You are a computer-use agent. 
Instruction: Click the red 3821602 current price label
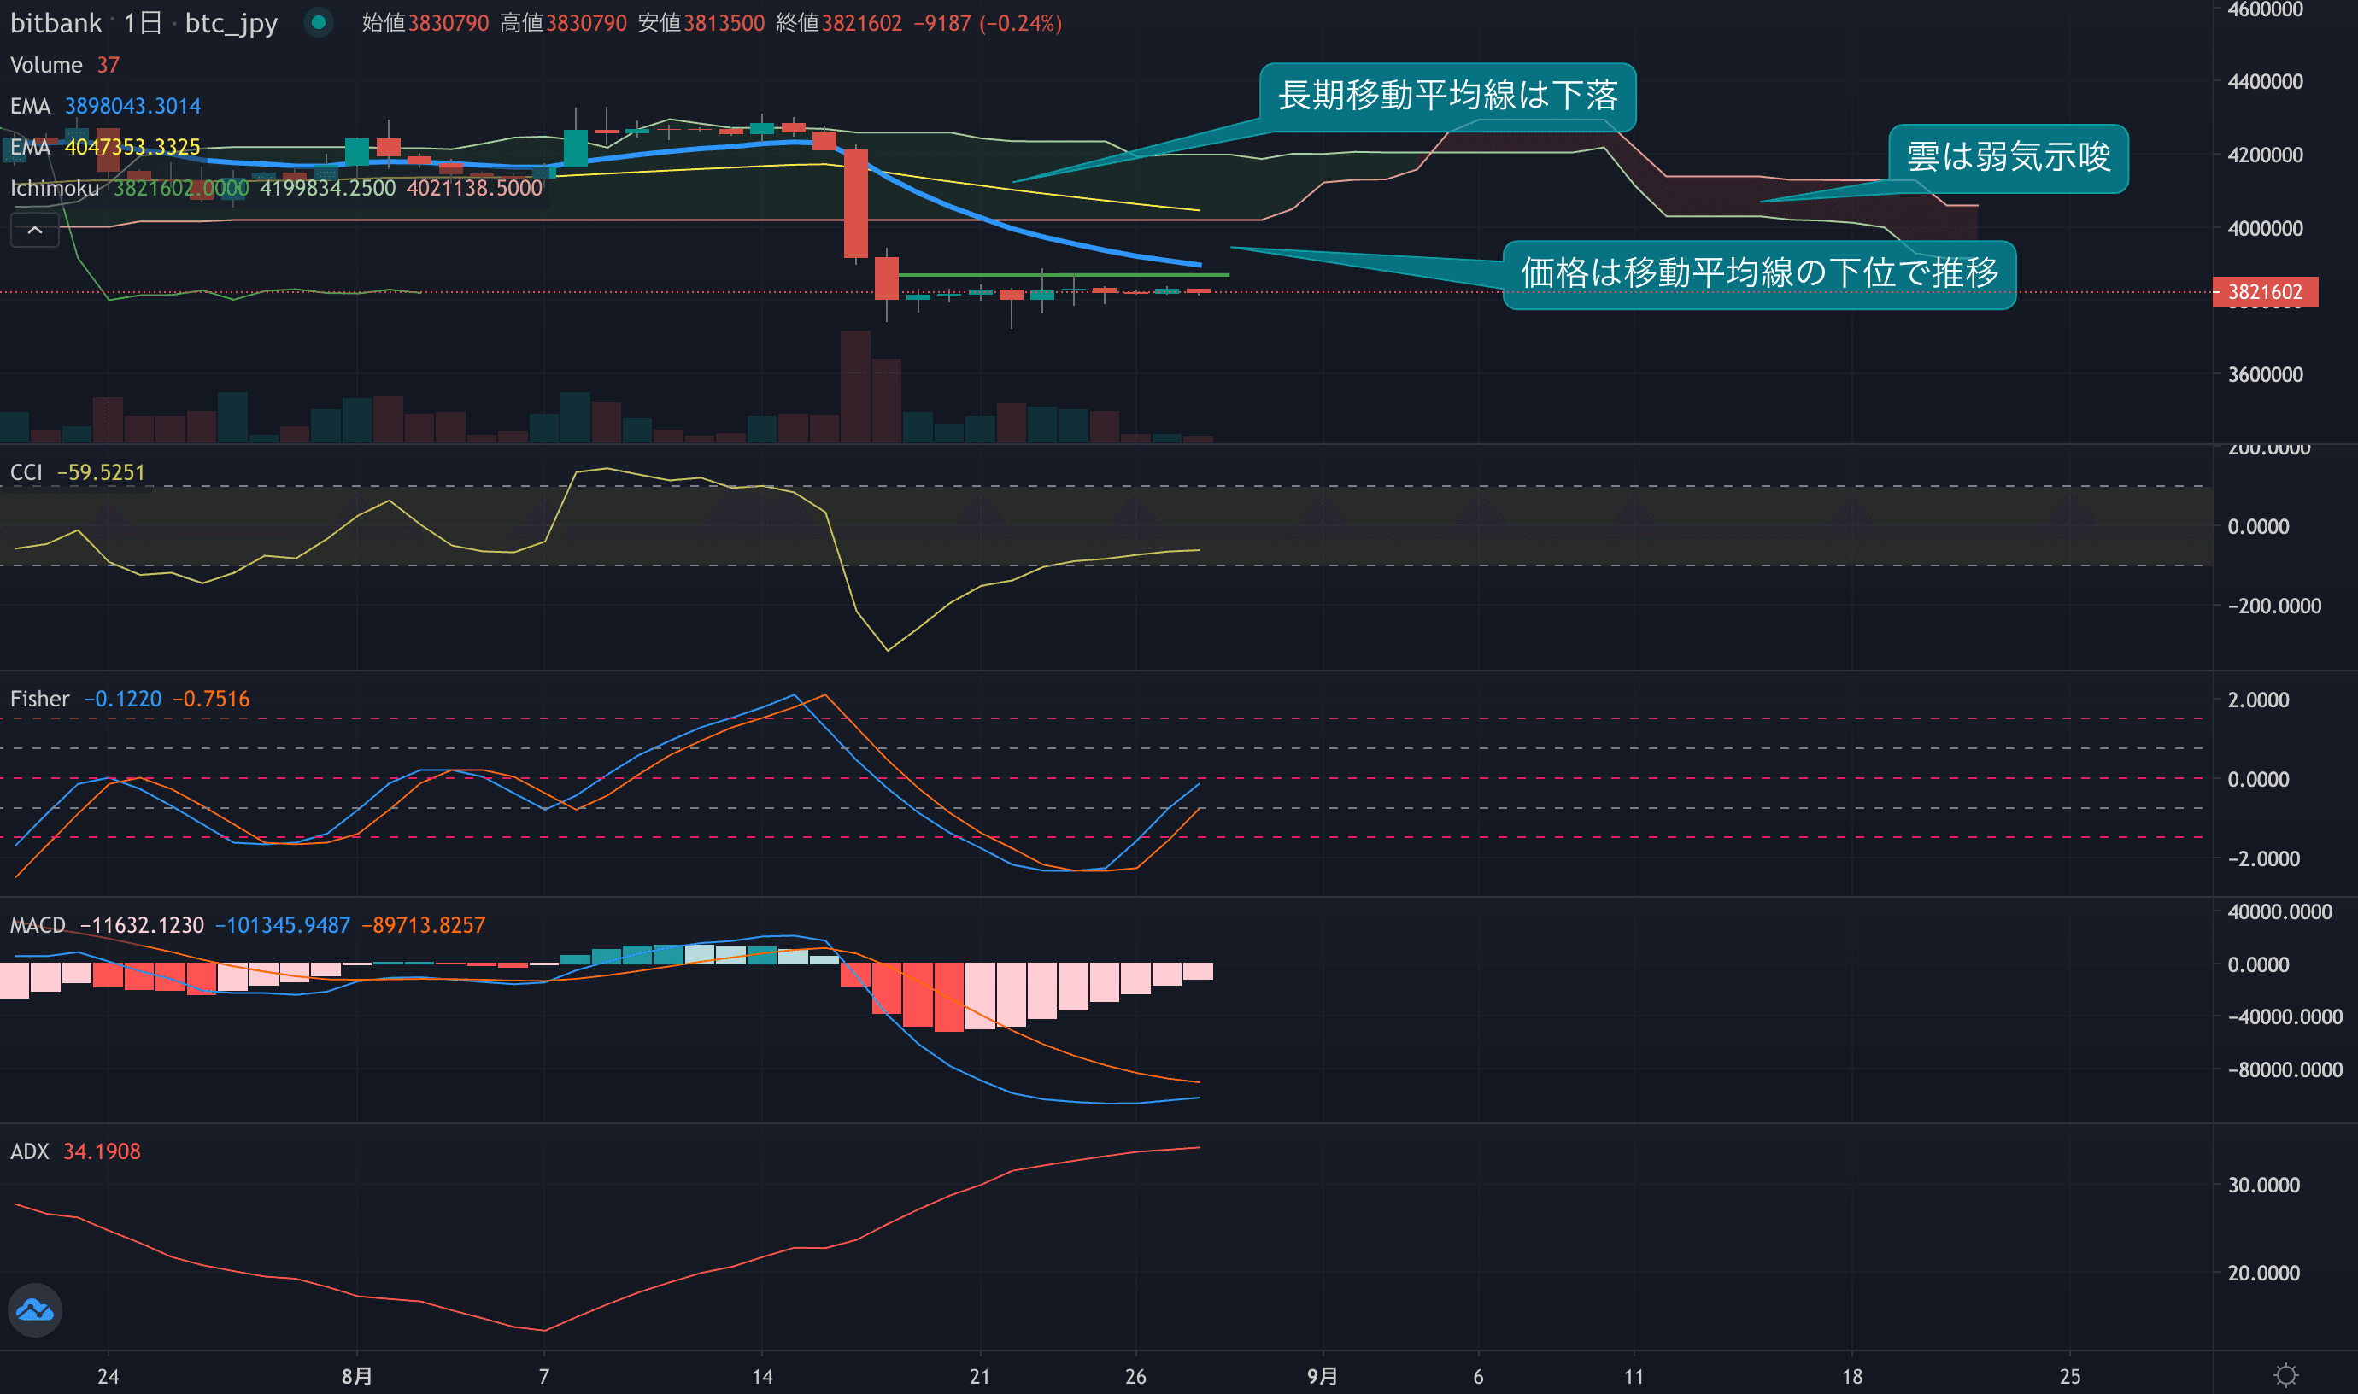click(2264, 292)
